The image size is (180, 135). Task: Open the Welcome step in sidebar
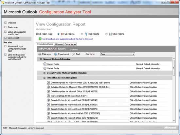[x=12, y=23]
